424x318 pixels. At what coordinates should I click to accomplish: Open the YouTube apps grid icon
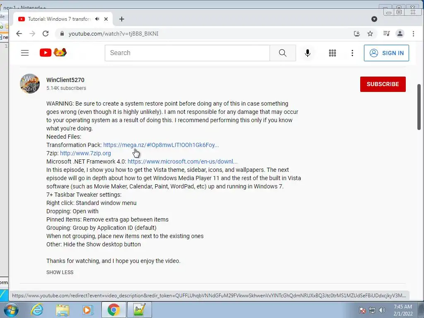tap(332, 53)
